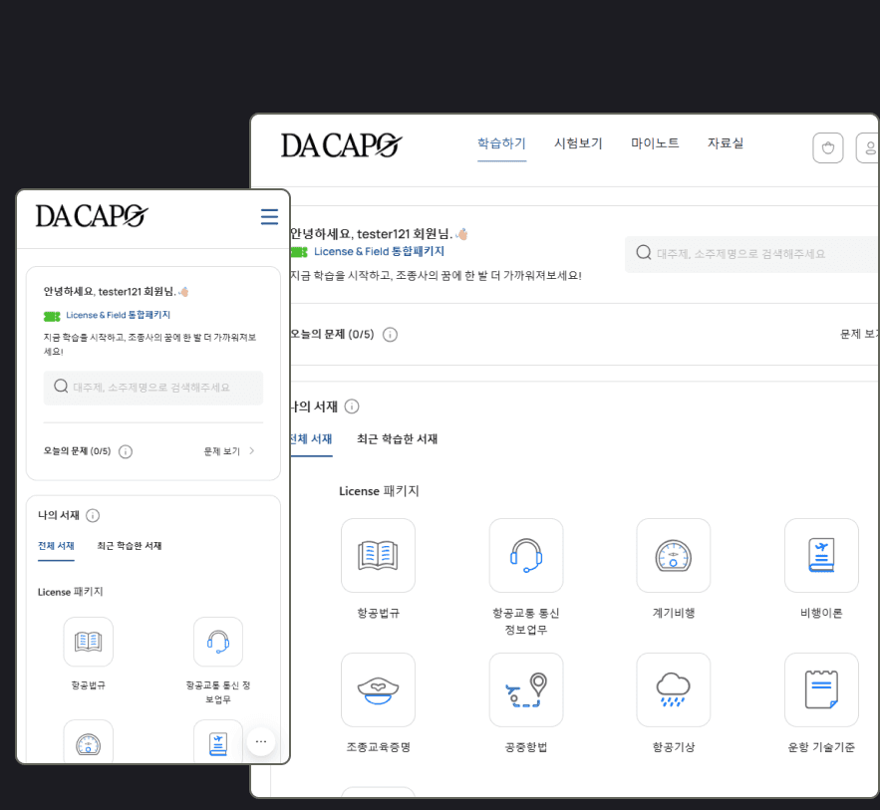Select the 항공기상 weather cloud icon
Screen dimensions: 880x810
(673, 689)
